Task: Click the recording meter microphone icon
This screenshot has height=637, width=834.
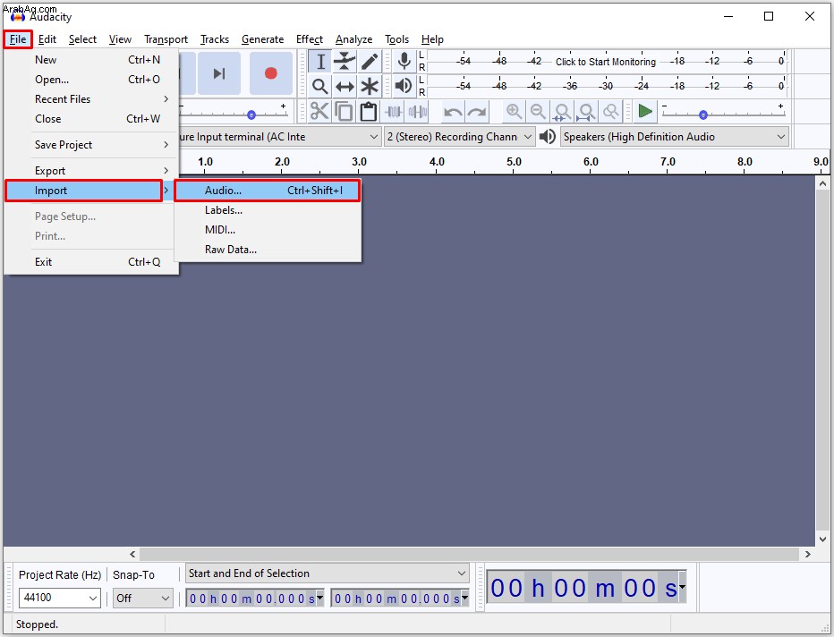Action: tap(404, 62)
